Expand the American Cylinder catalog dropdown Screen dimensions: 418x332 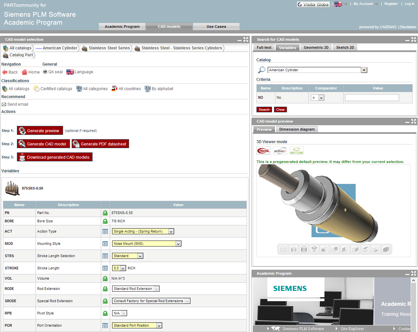tap(364, 70)
